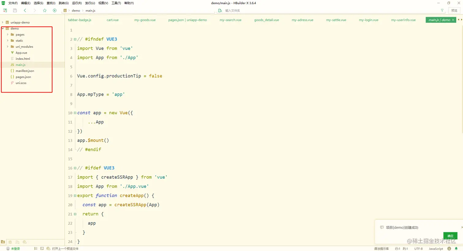Fold the #ifndef VUE3 block at line 2

point(75,39)
